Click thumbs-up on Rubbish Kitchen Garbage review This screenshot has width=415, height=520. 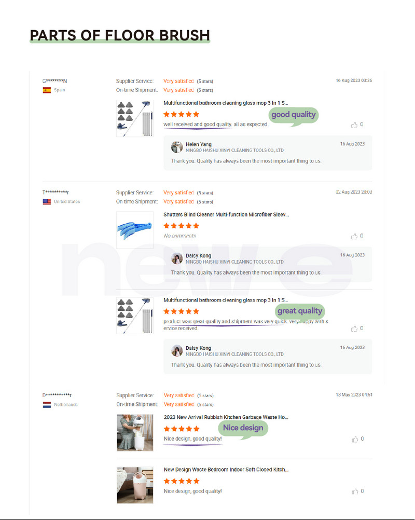click(x=355, y=439)
